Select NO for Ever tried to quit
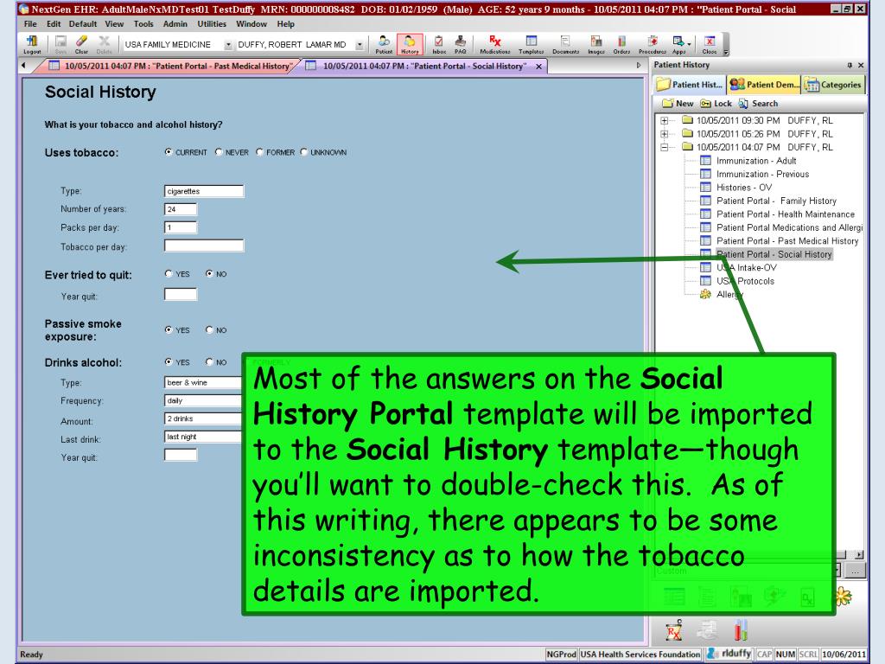885x664 pixels. (209, 273)
